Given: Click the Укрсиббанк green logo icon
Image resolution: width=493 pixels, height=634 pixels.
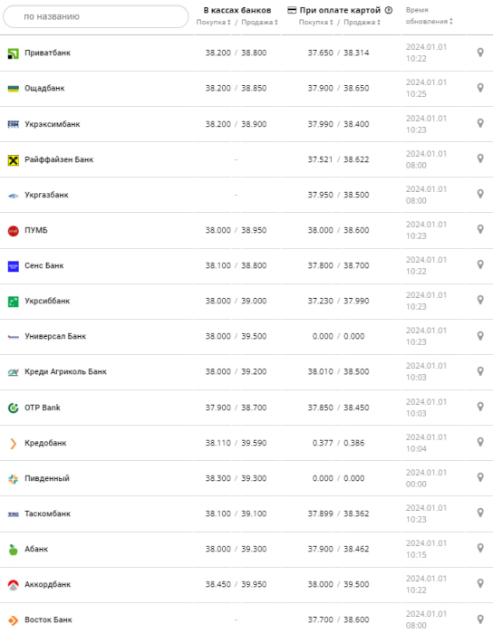Looking at the screenshot, I should click(x=14, y=302).
